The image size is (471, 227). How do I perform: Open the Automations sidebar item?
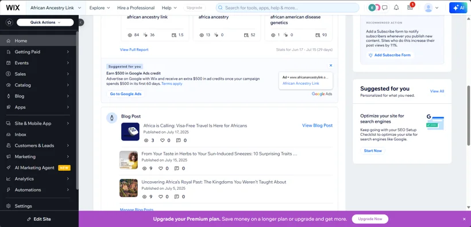tap(38, 190)
